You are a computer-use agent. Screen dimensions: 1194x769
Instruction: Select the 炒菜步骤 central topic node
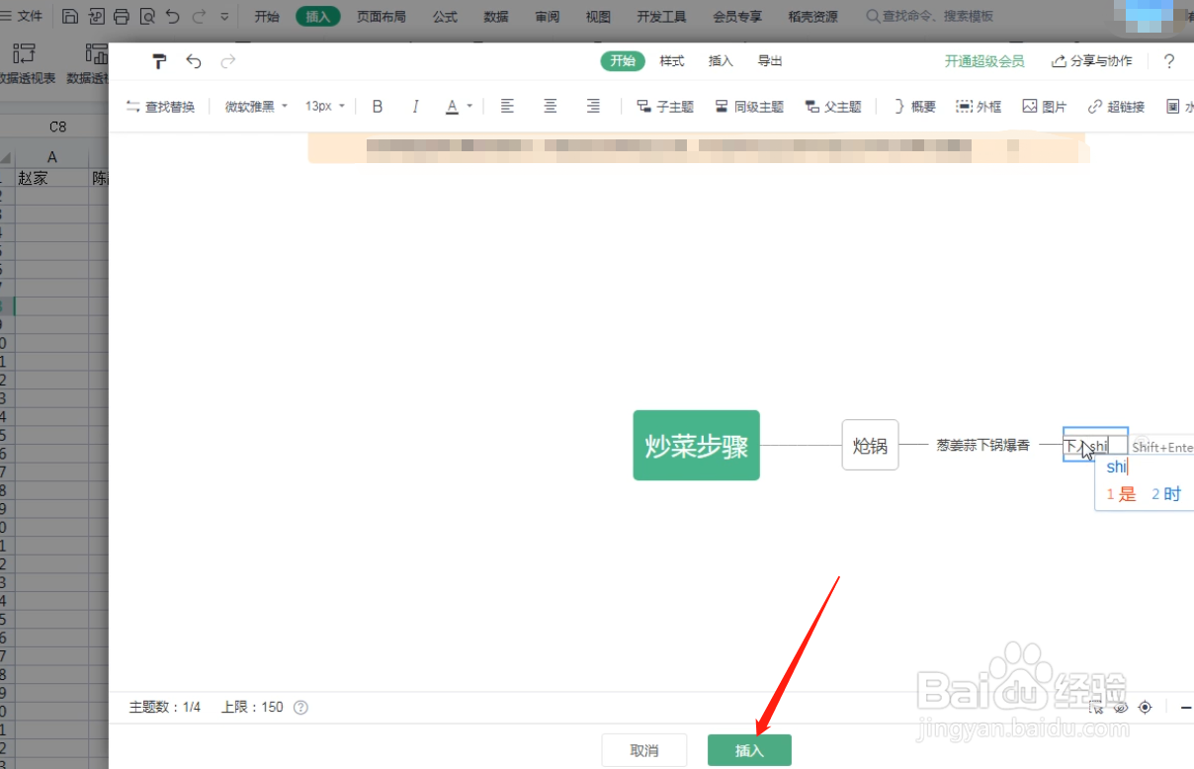point(696,445)
